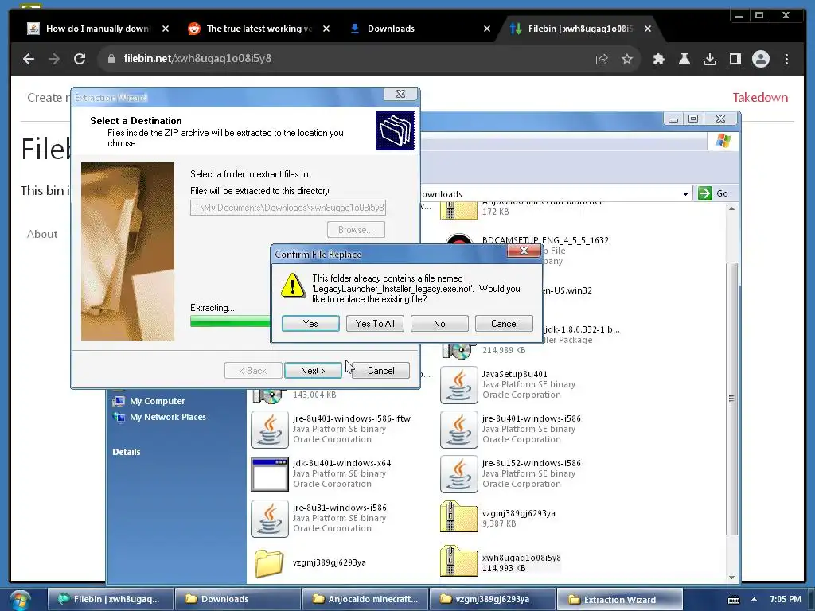Click 'BDCAMSETUP_ENG_4_5_5_1632' file name
Image resolution: width=815 pixels, height=611 pixels.
tap(545, 240)
